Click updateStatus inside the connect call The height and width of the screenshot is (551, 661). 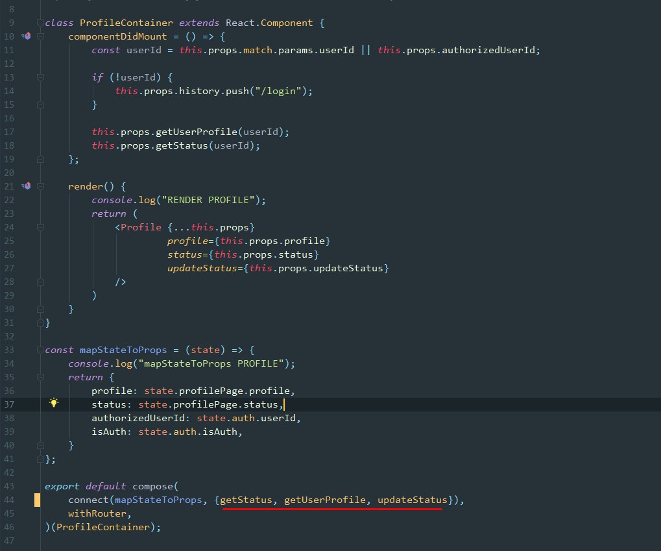coord(413,500)
